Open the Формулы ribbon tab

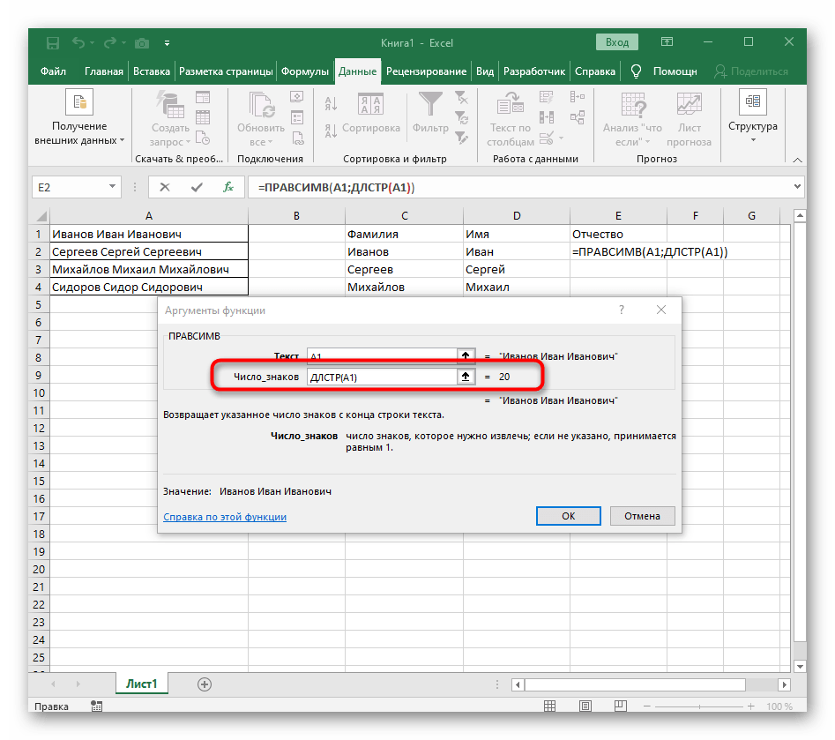coord(306,71)
